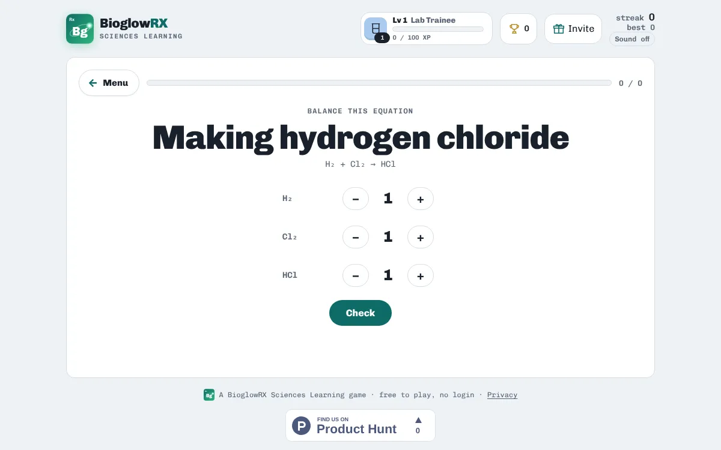
Task: Click the small Bg footer logo icon
Action: click(209, 395)
